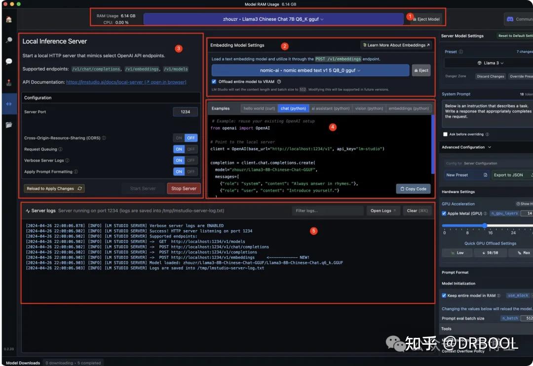Expand the Advanced Configuration section
533x366 pixels.
point(466,147)
